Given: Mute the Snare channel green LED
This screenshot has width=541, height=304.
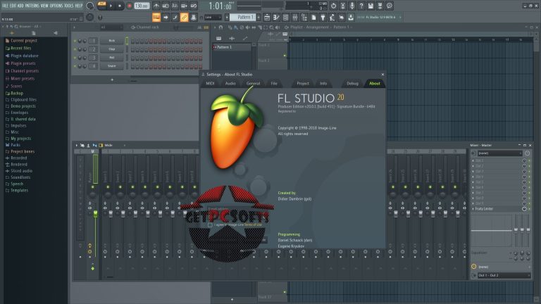Looking at the screenshot, I should point(75,66).
